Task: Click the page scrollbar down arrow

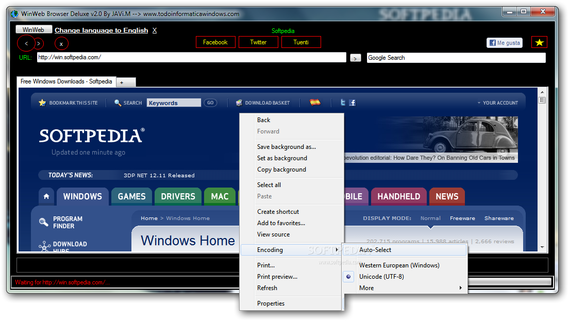Action: tap(542, 247)
